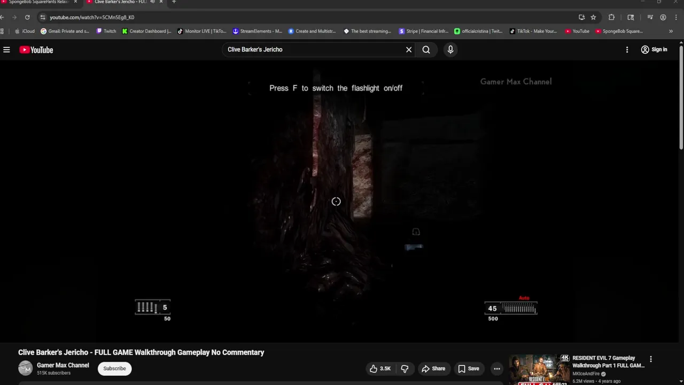Viewport: 684px width, 385px height.
Task: Open Gamer Max Channel name link
Action: pyautogui.click(x=63, y=365)
